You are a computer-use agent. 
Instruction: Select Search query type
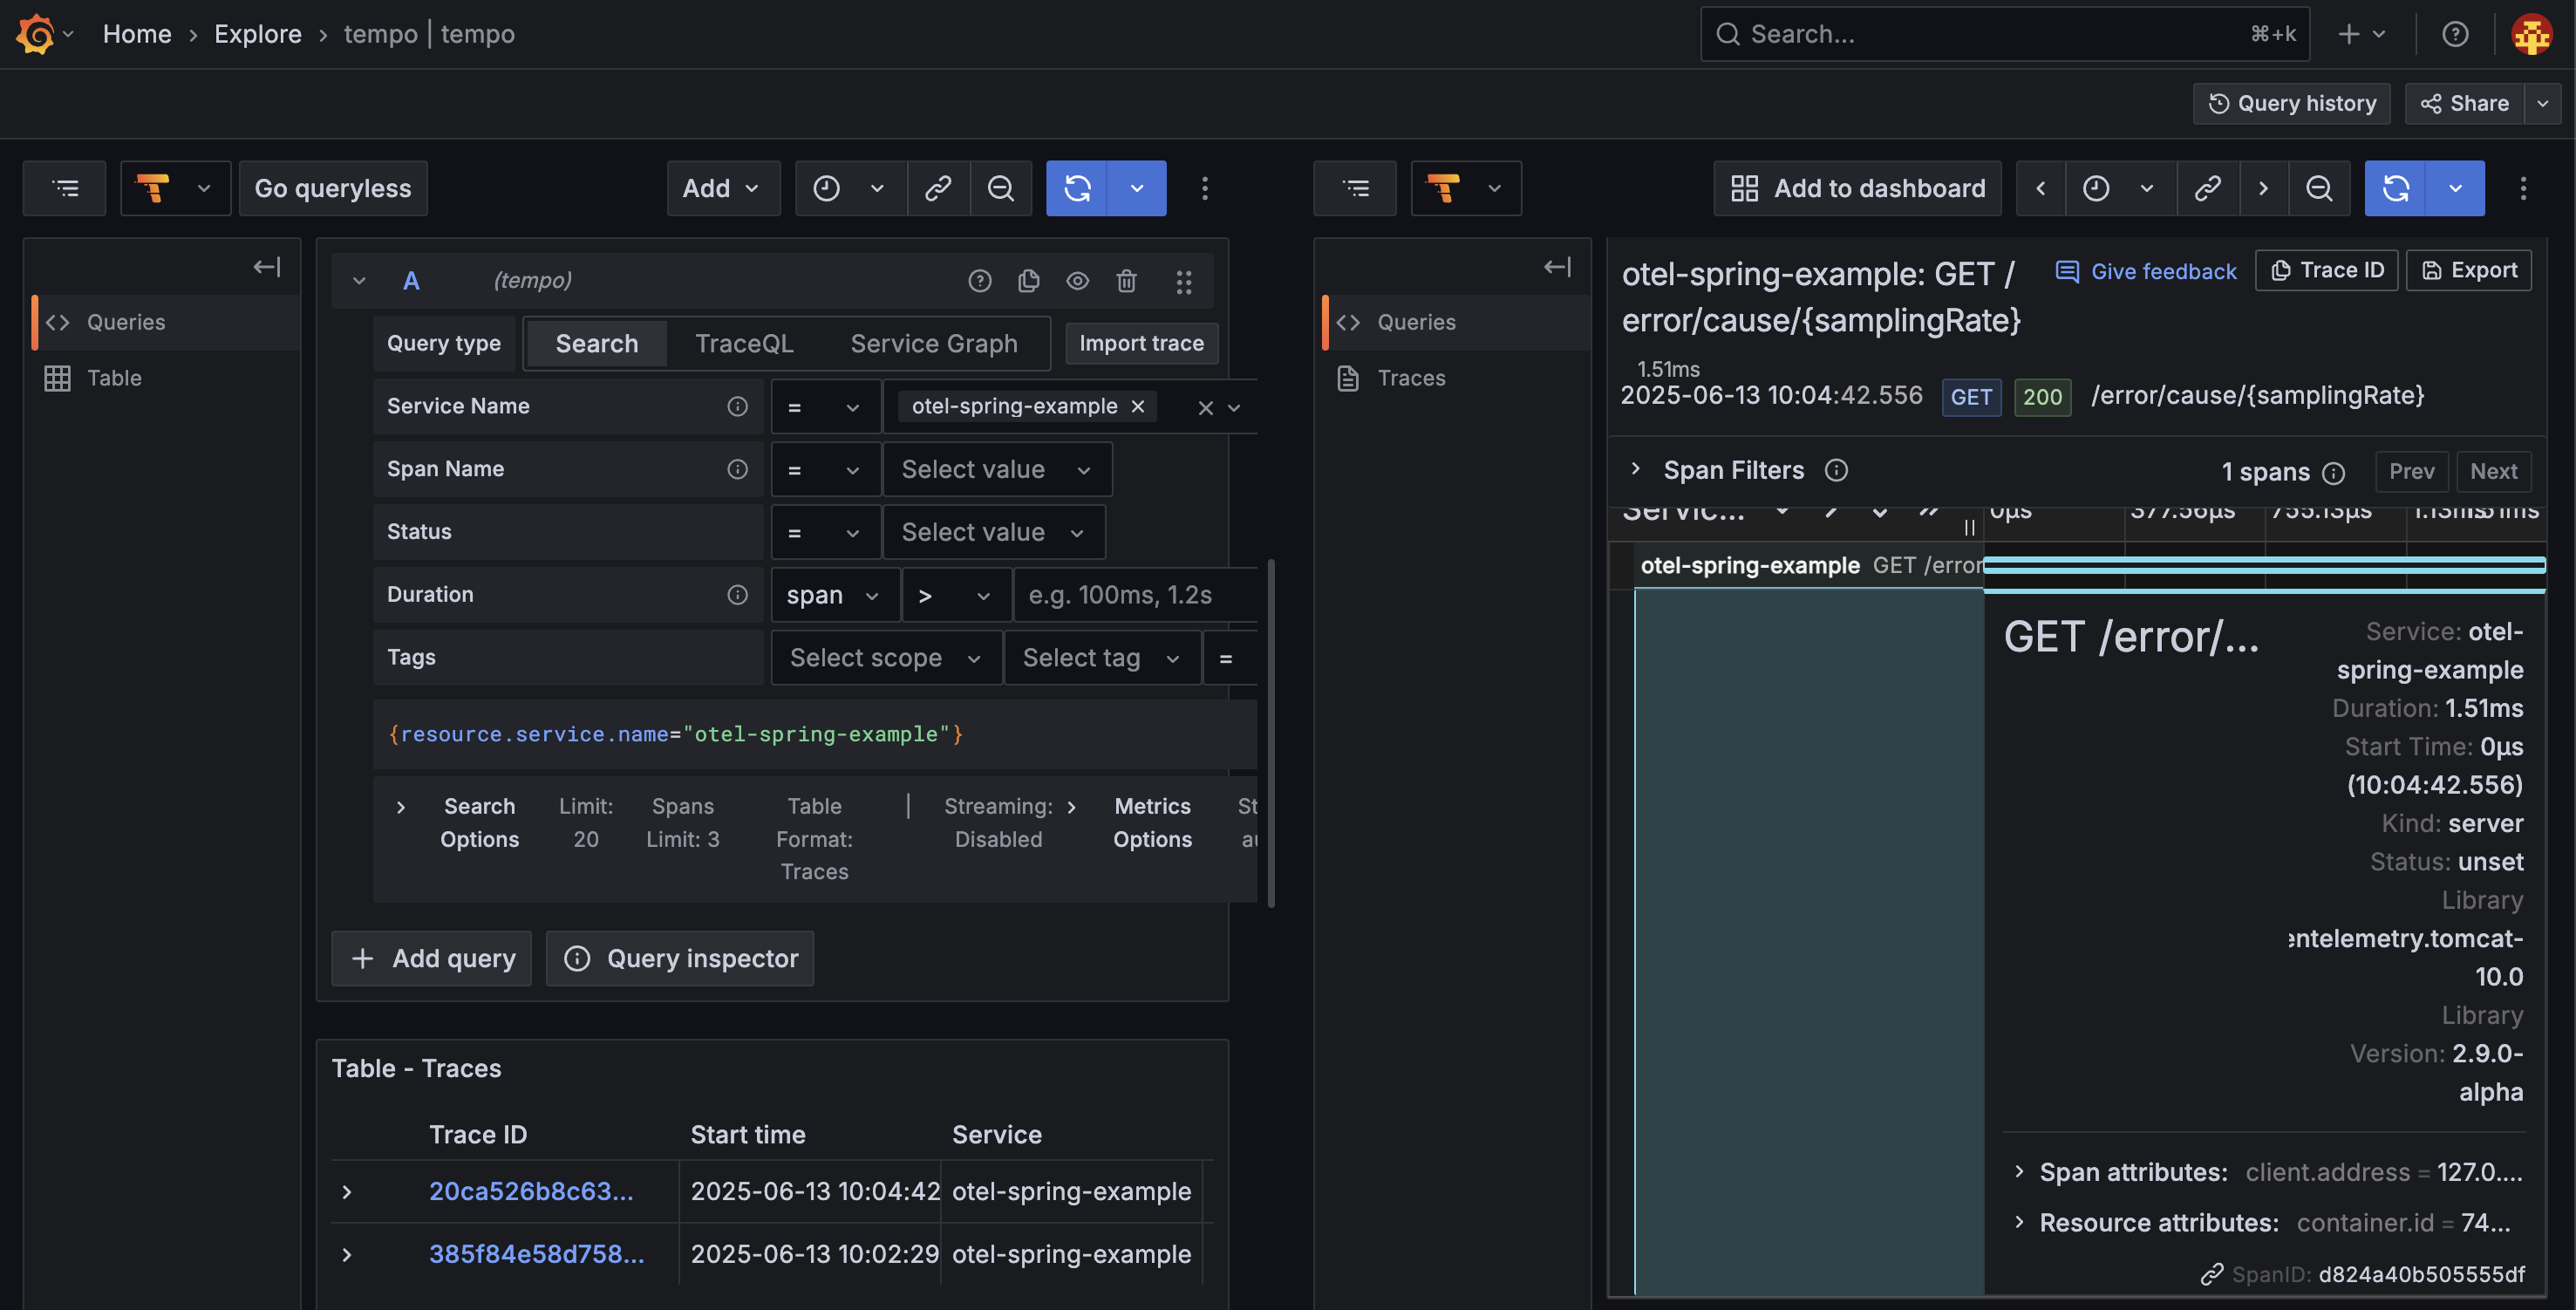coord(596,344)
